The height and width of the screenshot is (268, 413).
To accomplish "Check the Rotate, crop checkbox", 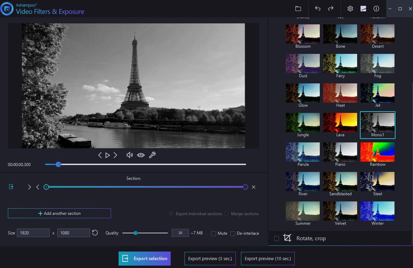I will click(277, 238).
